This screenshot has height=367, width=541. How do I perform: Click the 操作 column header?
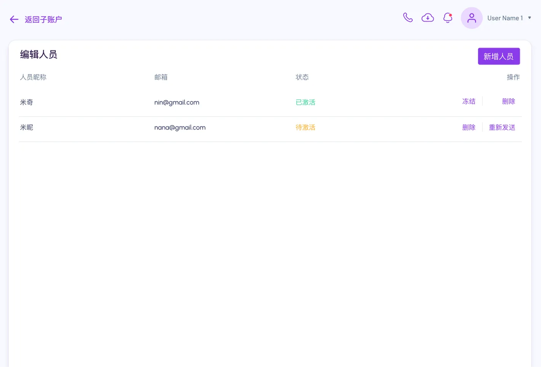tap(513, 77)
